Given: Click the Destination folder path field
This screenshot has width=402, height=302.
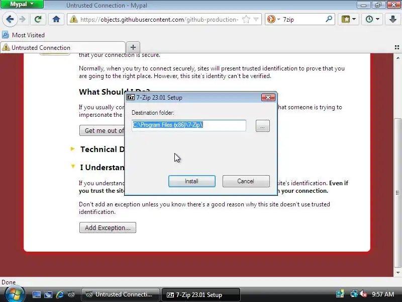Looking at the screenshot, I should [189, 125].
